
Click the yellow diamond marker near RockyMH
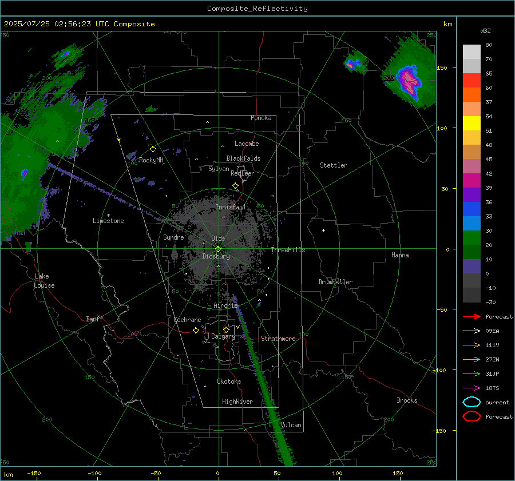click(x=153, y=149)
